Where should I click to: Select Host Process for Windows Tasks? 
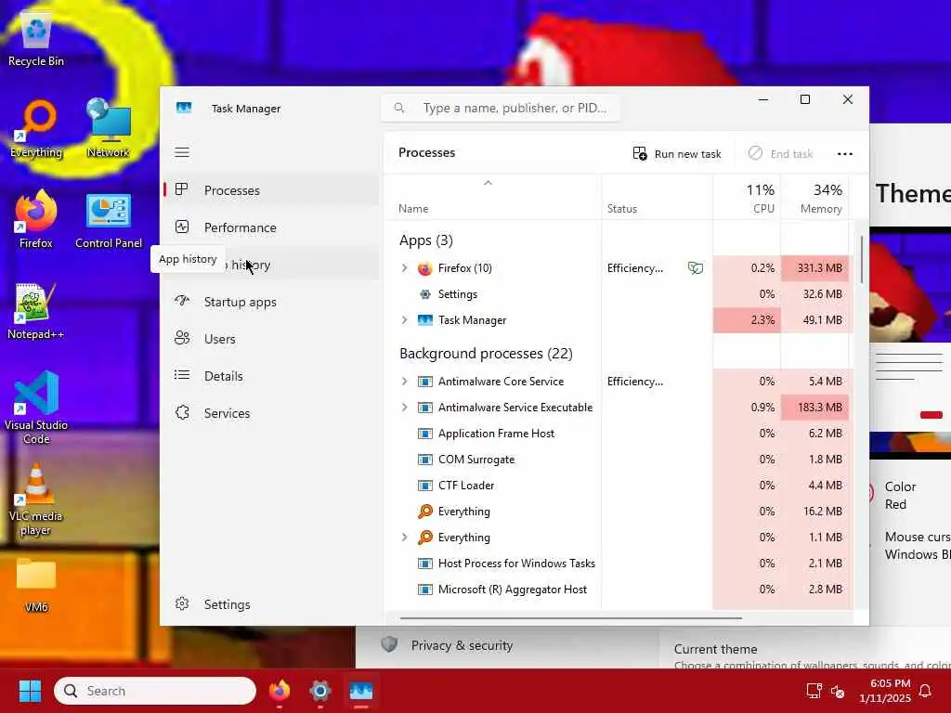pyautogui.click(x=618, y=564)
